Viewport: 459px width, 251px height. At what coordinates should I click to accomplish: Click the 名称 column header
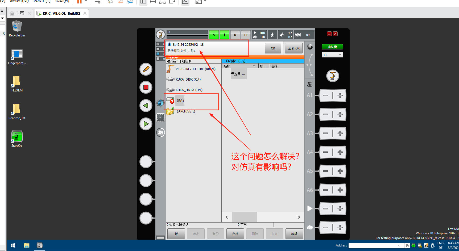coord(240,66)
